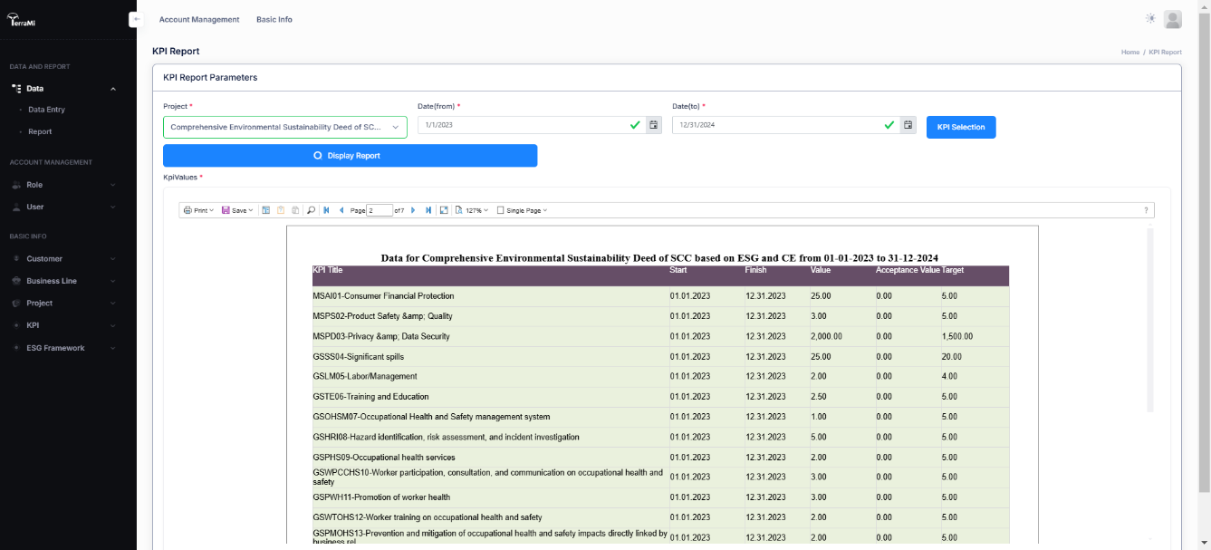
Task: Open the Project selection dropdown
Action: point(285,128)
